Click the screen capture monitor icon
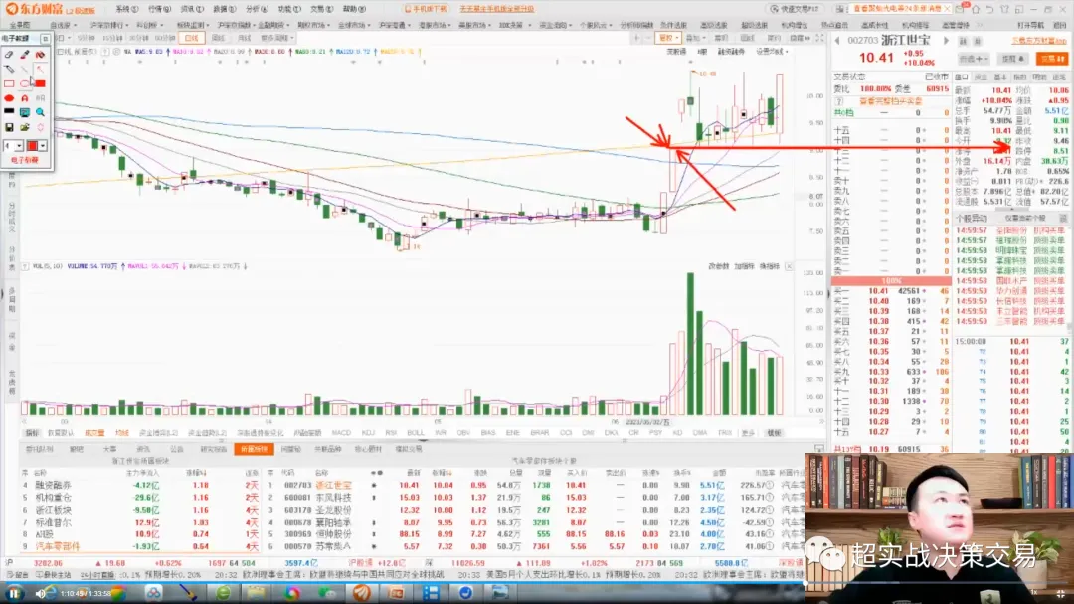The image size is (1074, 604). [x=25, y=112]
